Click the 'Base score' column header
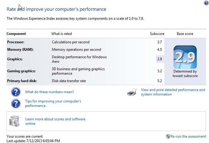The height and width of the screenshot is (143, 209). click(185, 34)
